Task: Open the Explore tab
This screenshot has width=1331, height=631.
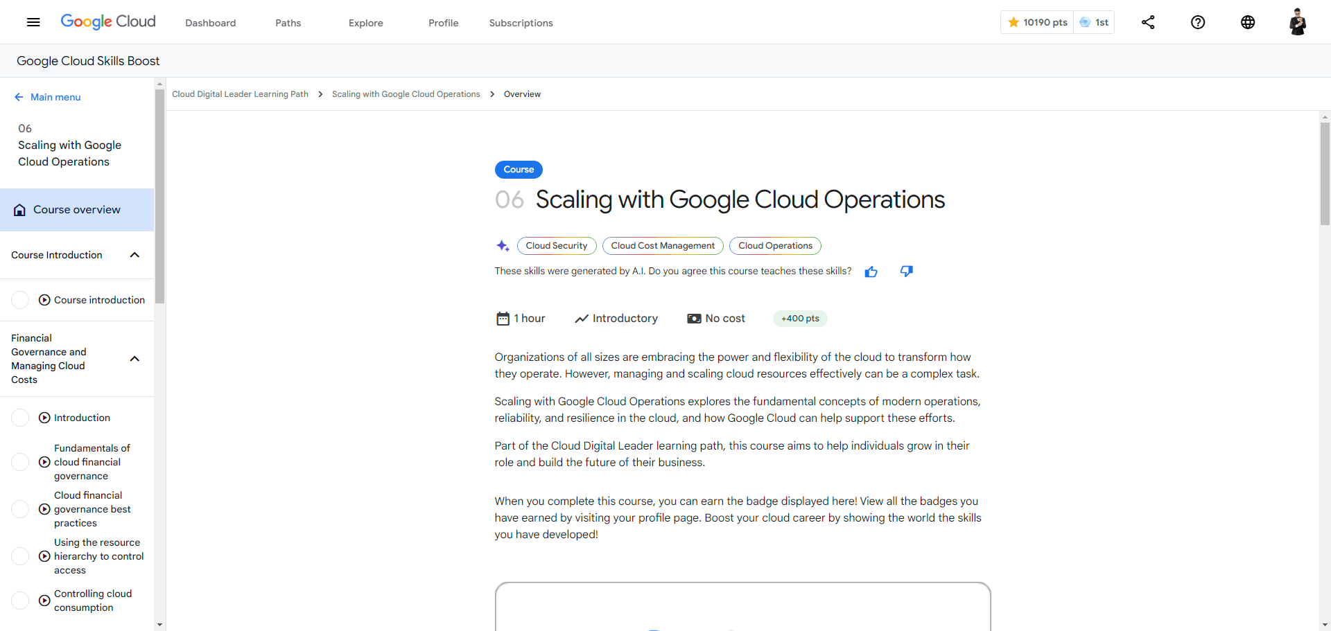Action: 366,23
